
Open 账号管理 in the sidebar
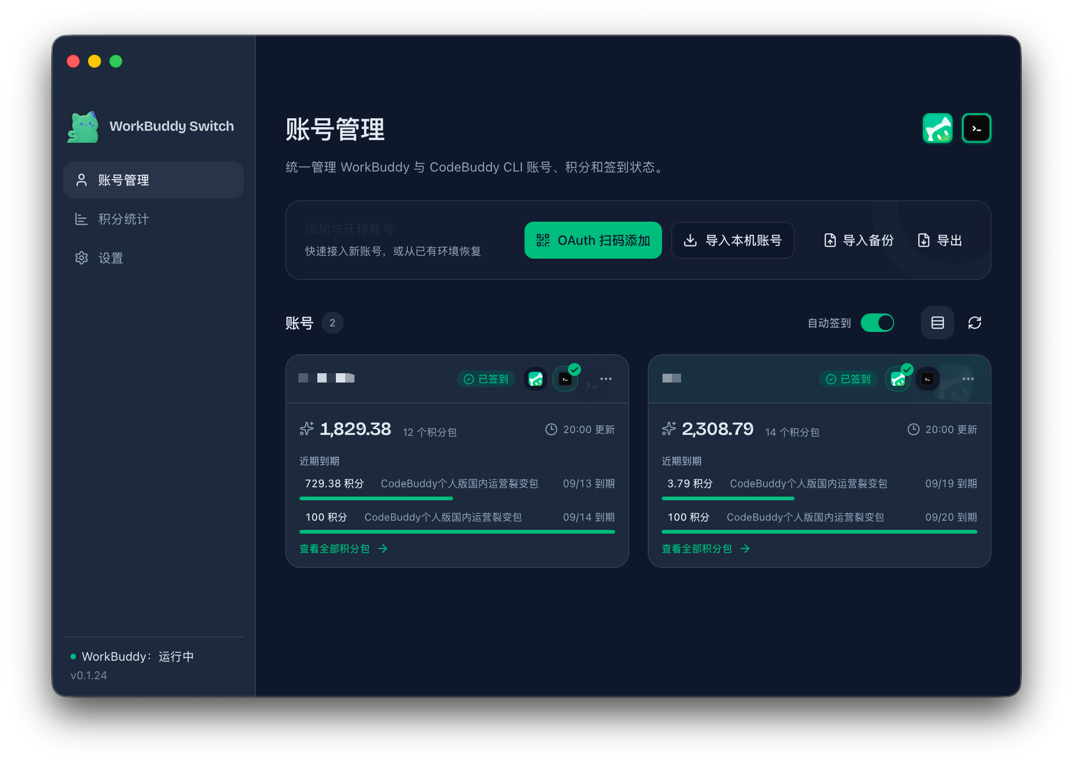point(153,179)
